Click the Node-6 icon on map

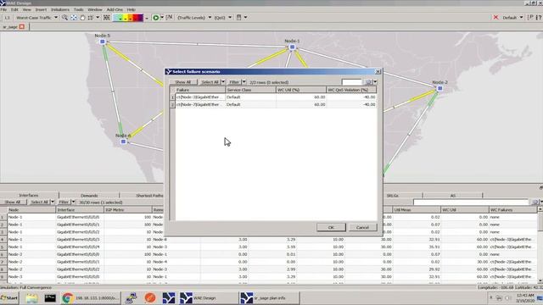[x=123, y=141]
